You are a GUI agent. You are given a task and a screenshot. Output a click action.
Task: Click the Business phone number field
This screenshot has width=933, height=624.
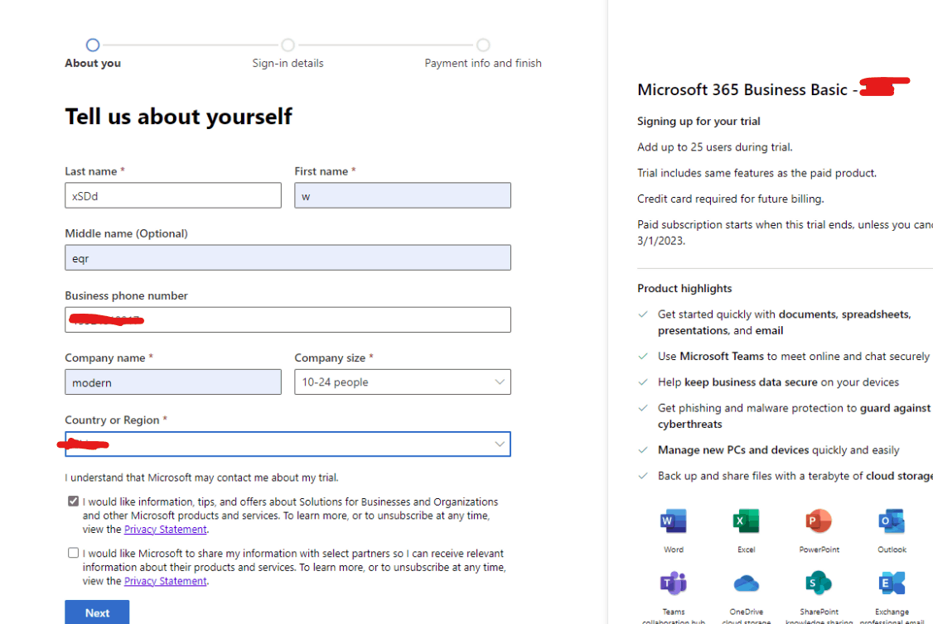point(288,319)
